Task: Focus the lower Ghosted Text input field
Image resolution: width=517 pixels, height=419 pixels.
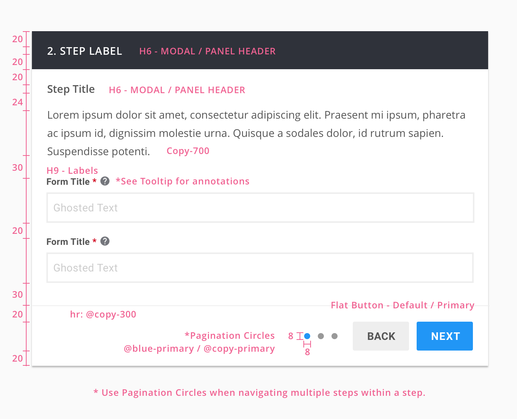Action: pyautogui.click(x=260, y=268)
